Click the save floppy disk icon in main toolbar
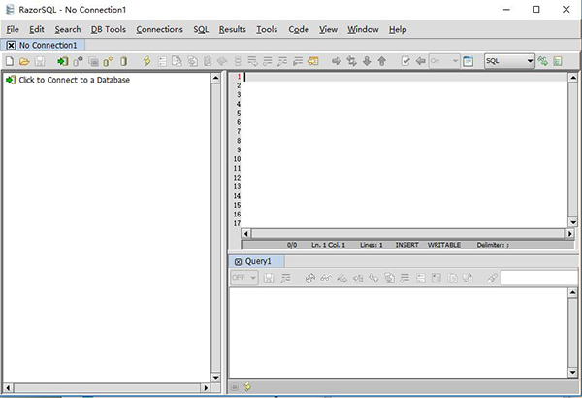 [x=40, y=61]
